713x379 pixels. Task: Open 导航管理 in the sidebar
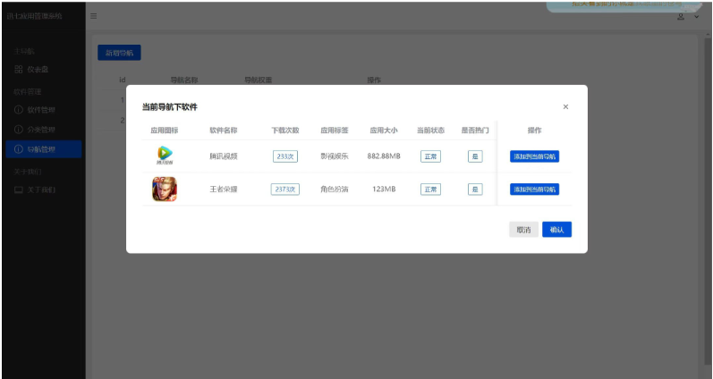click(x=41, y=149)
